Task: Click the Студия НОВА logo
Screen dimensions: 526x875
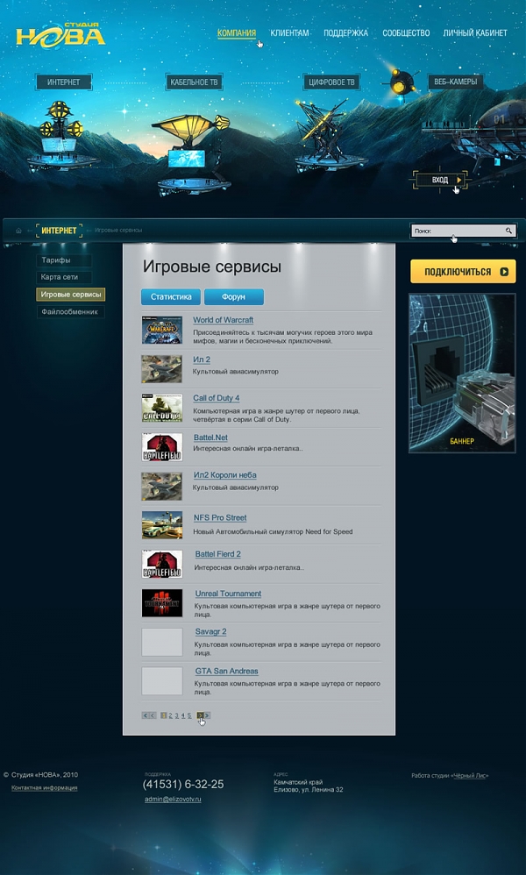Action: click(x=60, y=34)
